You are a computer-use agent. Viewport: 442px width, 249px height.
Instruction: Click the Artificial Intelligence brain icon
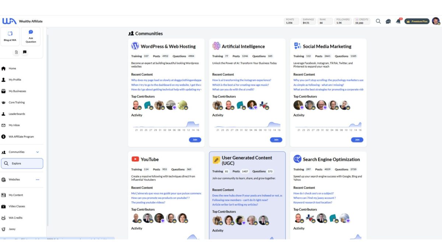pos(216,46)
